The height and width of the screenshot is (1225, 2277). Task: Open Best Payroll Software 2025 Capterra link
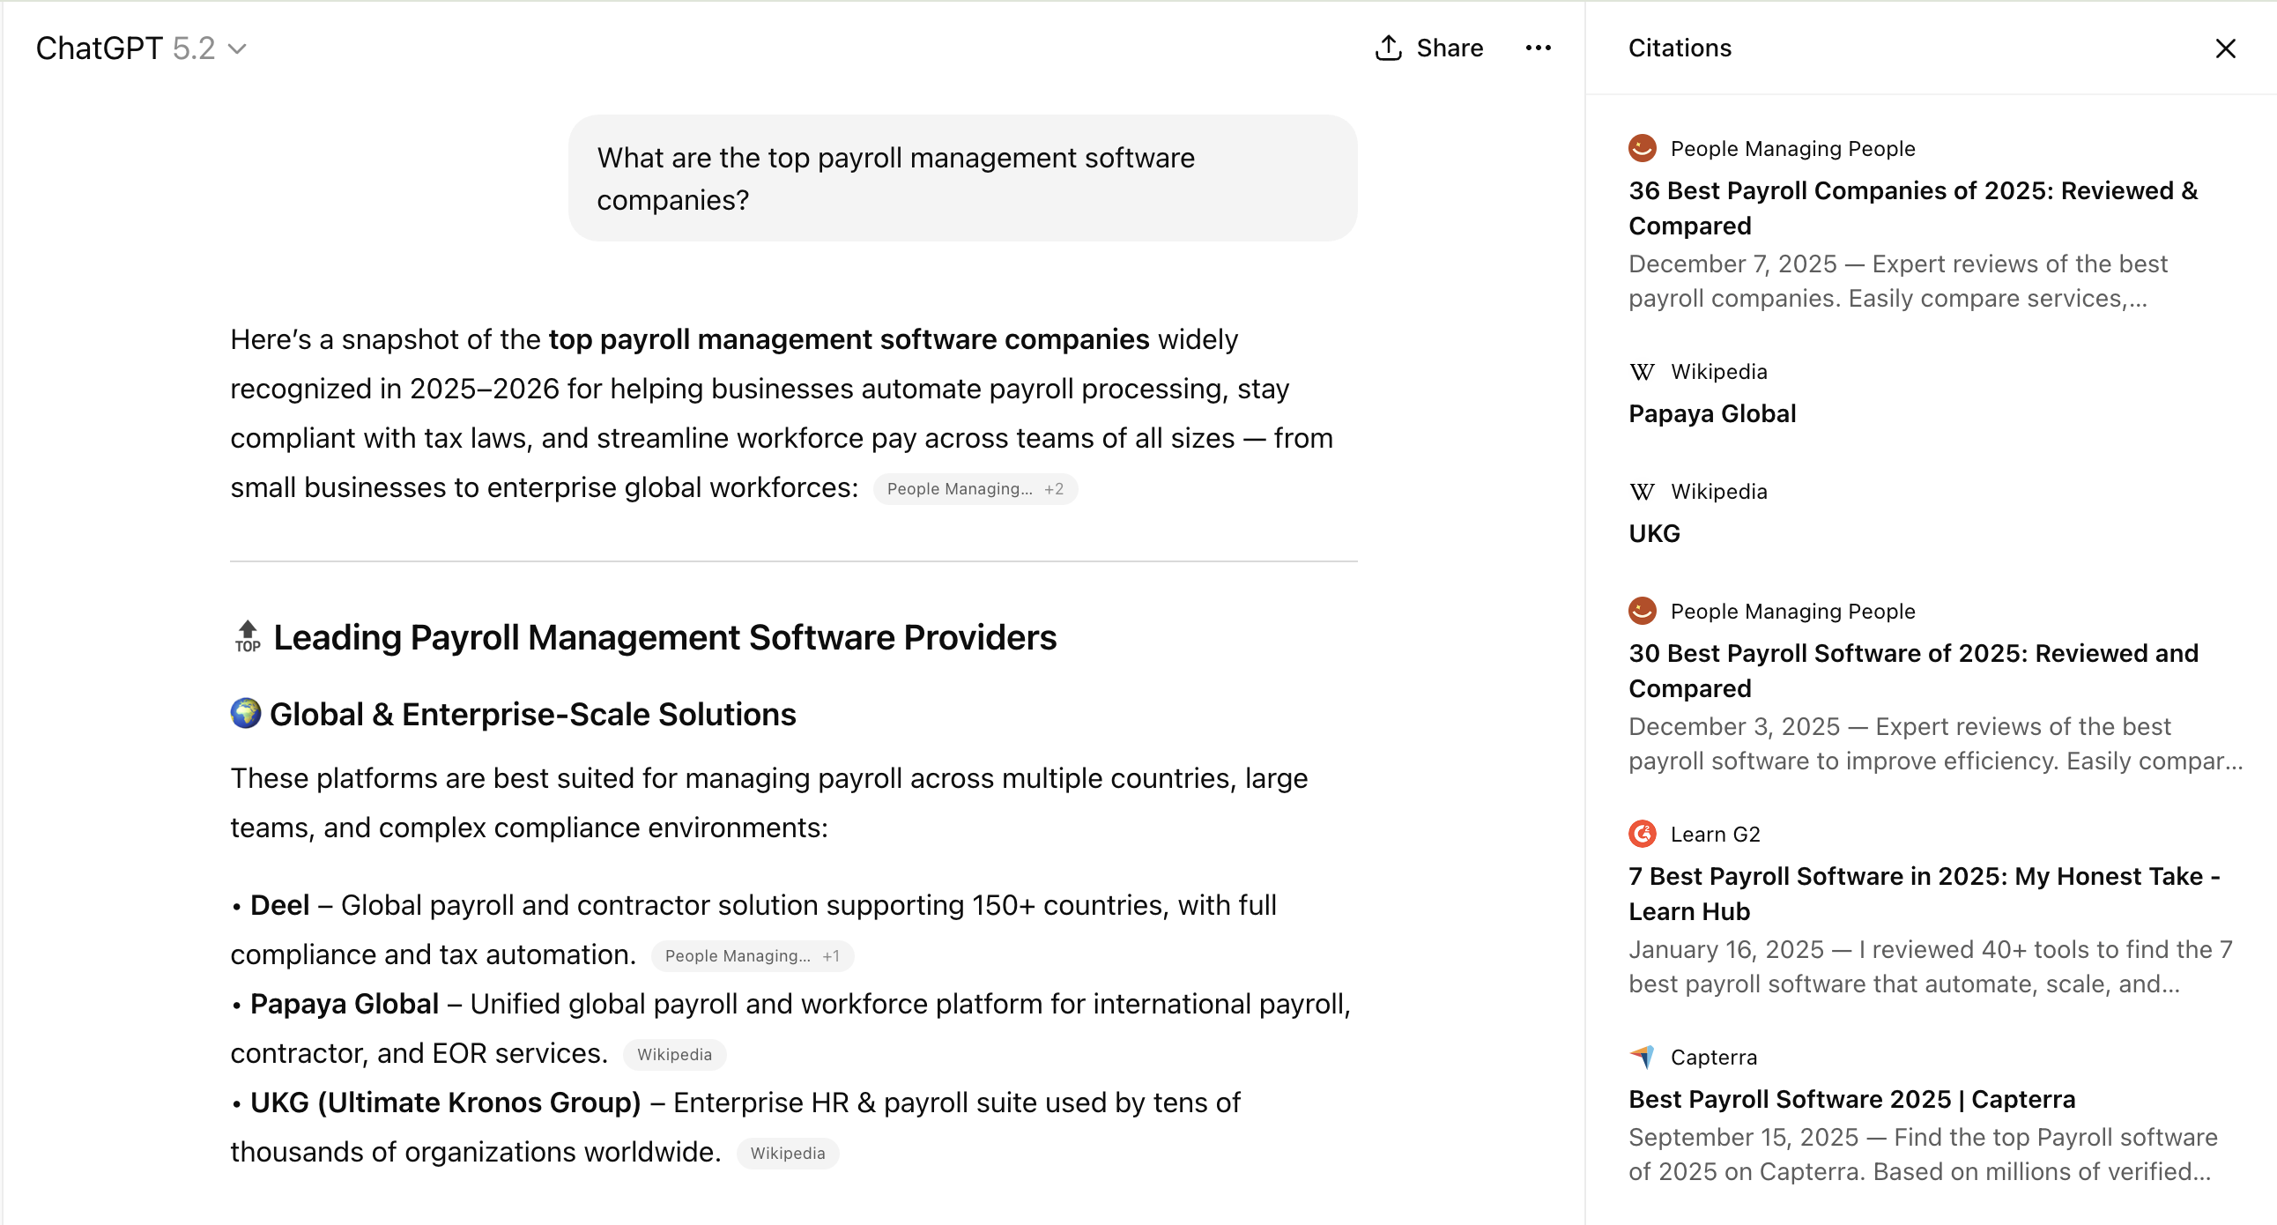pos(1851,1099)
